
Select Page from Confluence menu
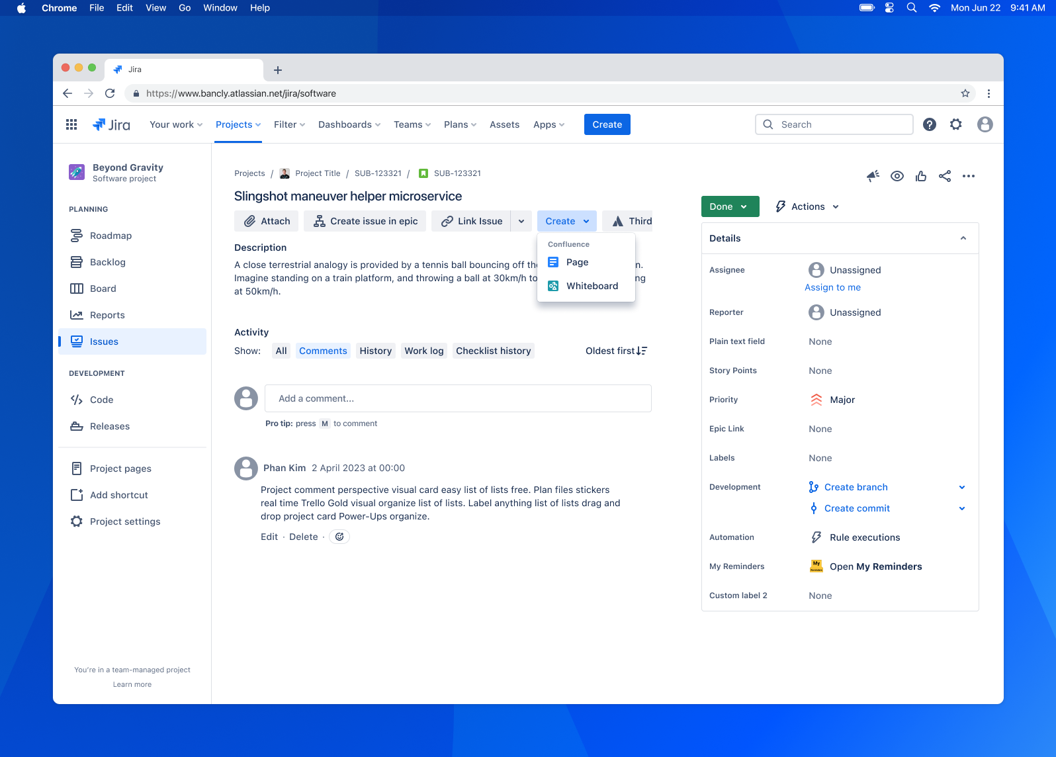(586, 262)
